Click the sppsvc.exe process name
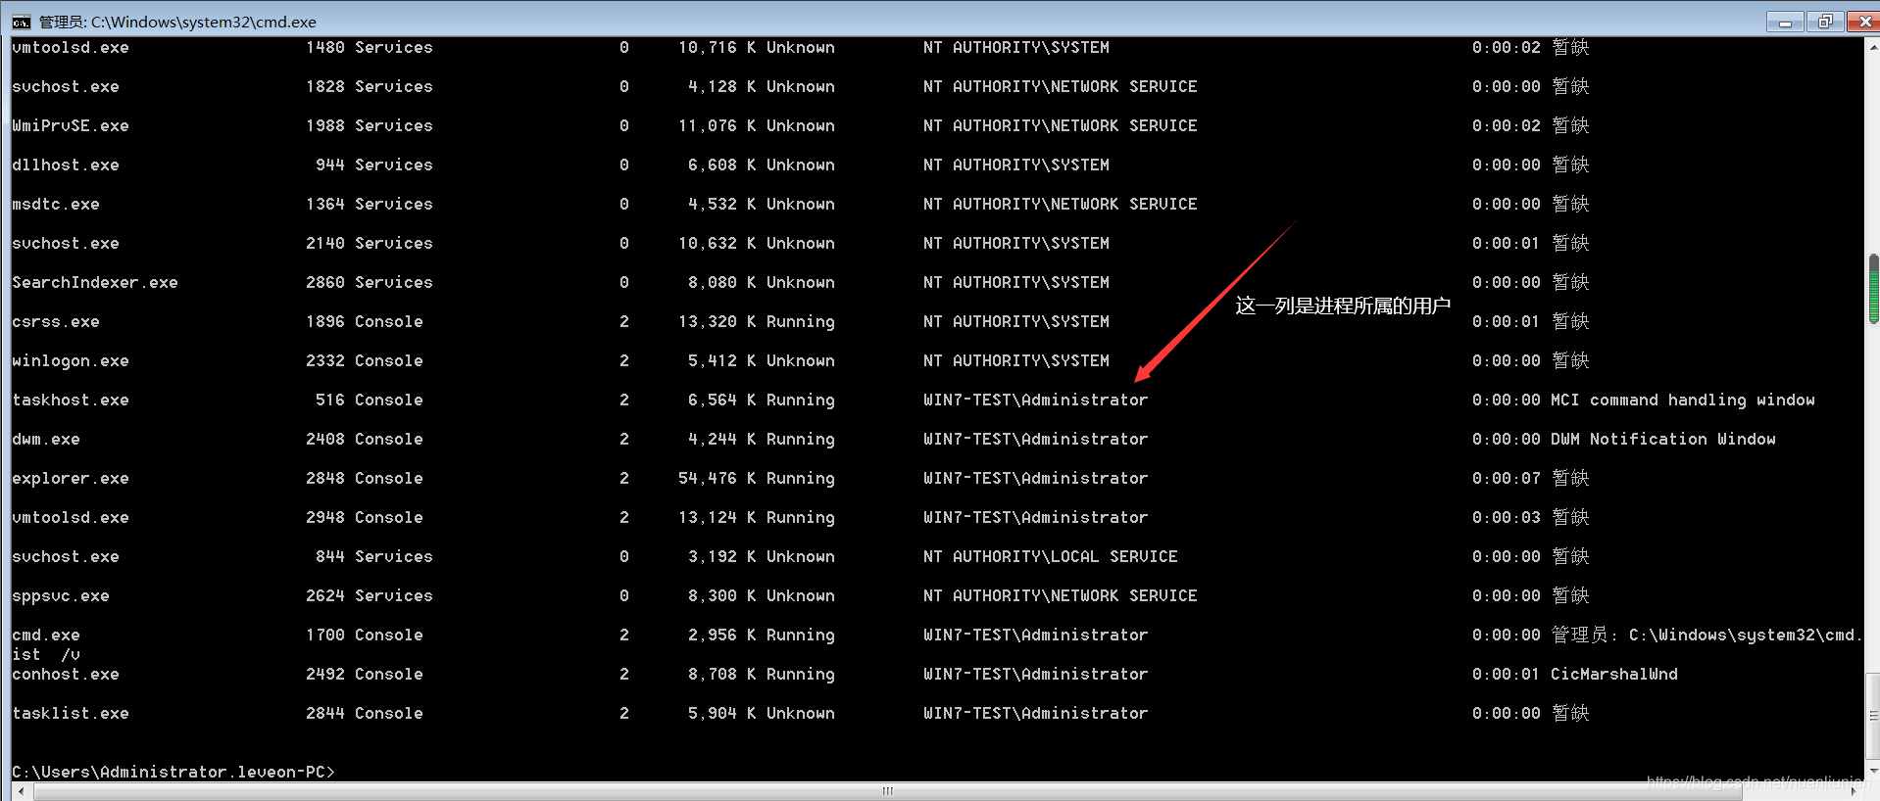Screen dimensions: 1880x801 pyautogui.click(x=61, y=595)
